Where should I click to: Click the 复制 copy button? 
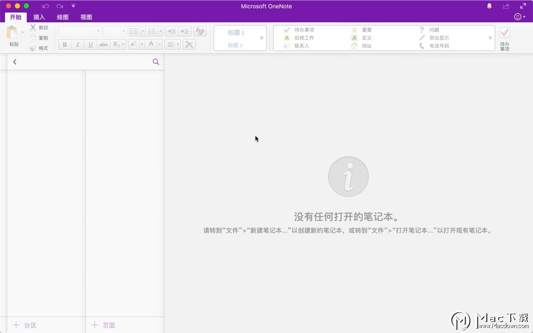[x=39, y=38]
